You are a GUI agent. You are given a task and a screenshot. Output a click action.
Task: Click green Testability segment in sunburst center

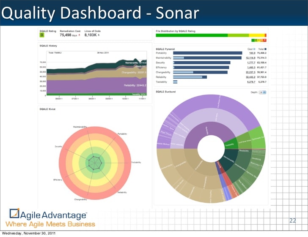tap(230, 144)
